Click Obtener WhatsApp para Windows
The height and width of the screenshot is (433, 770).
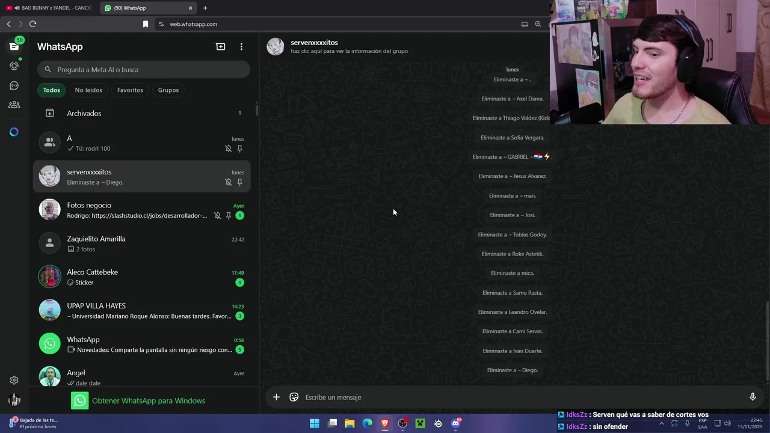[138, 401]
